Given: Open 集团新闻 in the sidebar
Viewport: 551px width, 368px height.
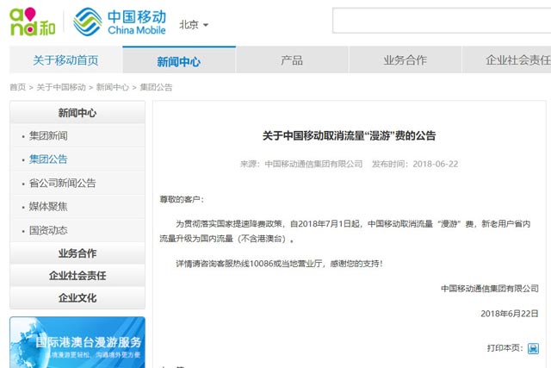Looking at the screenshot, I should click(x=48, y=136).
